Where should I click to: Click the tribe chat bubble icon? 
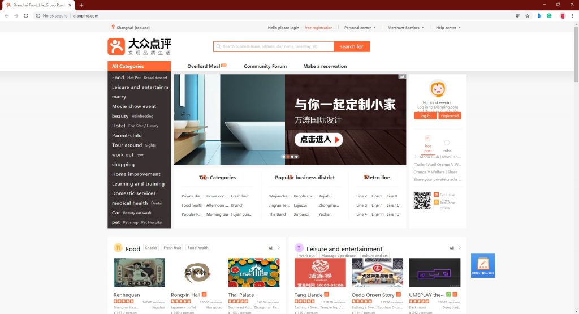pos(447,143)
